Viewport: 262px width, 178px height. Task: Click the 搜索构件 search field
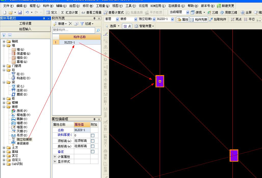73,30
